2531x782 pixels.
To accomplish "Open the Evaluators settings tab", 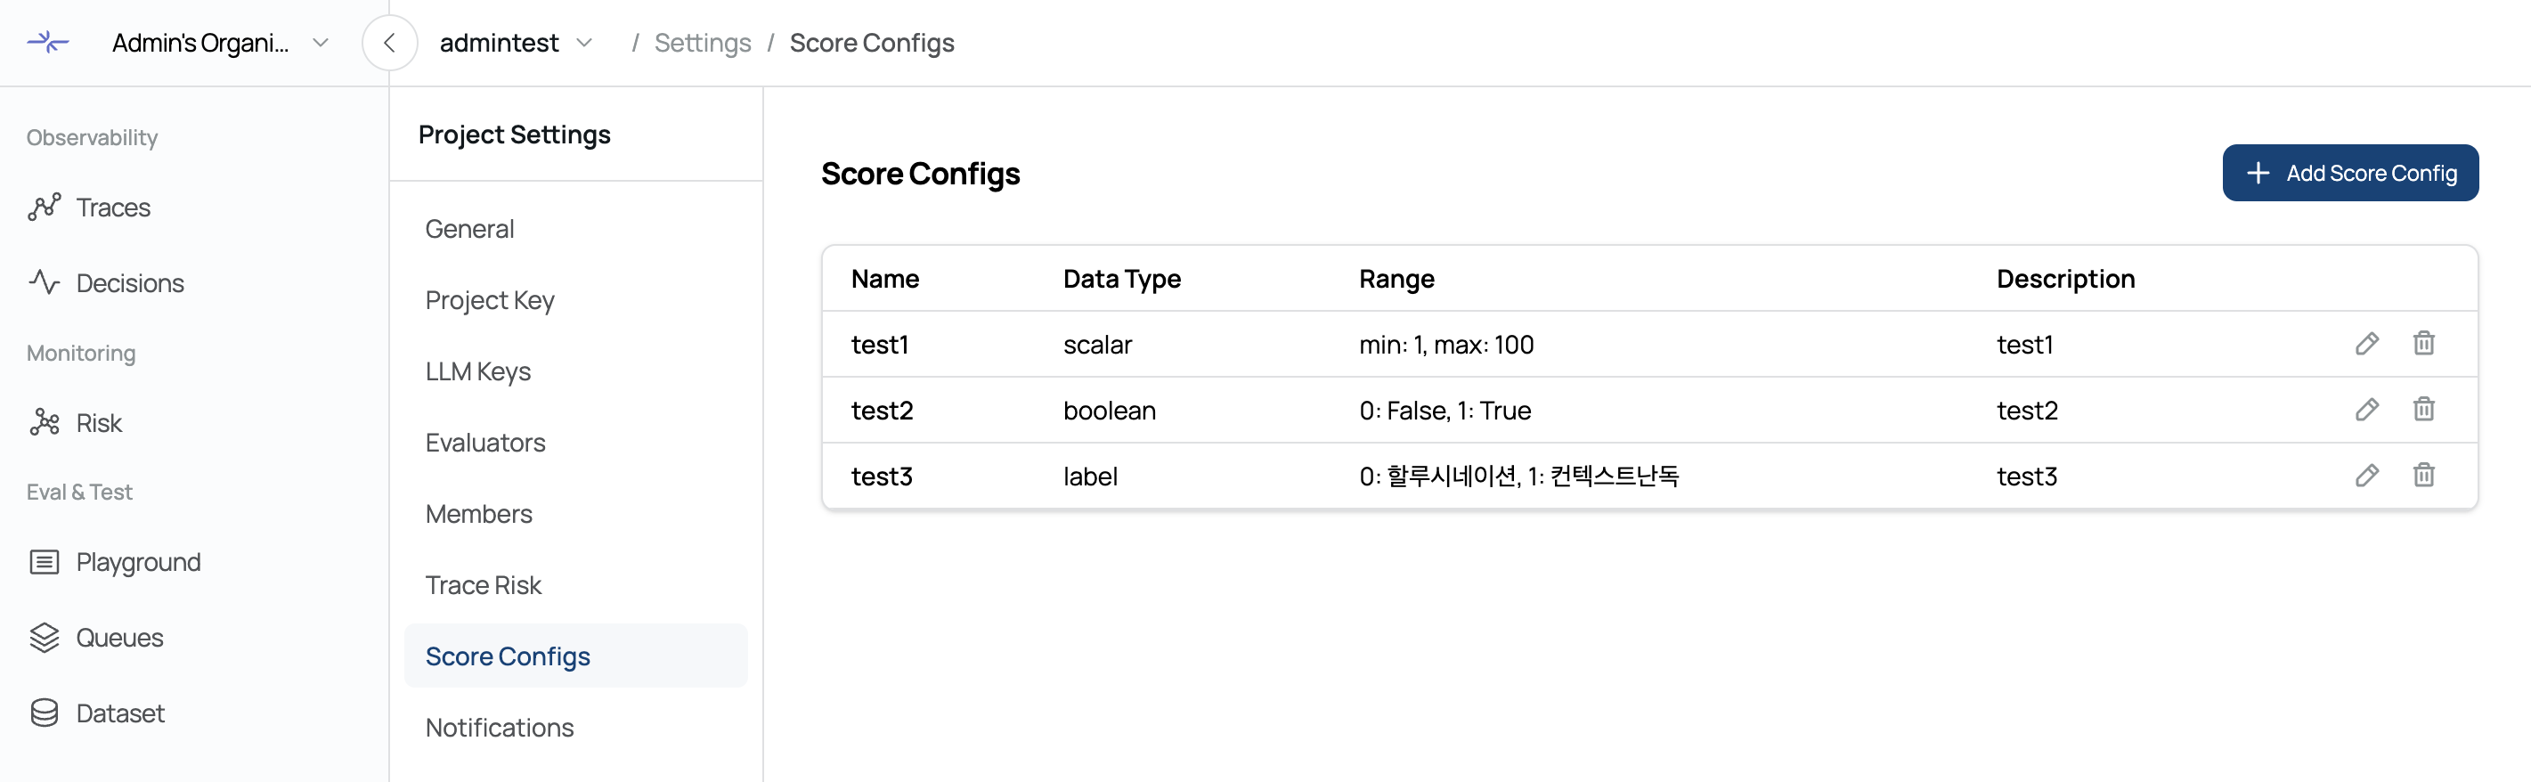I will (485, 442).
